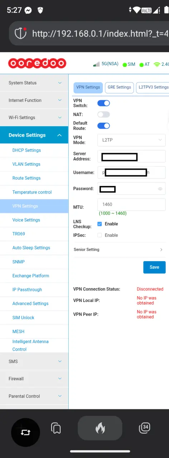
Task: Tap the bookmarks icon in bottom bar
Action: click(x=55, y=428)
